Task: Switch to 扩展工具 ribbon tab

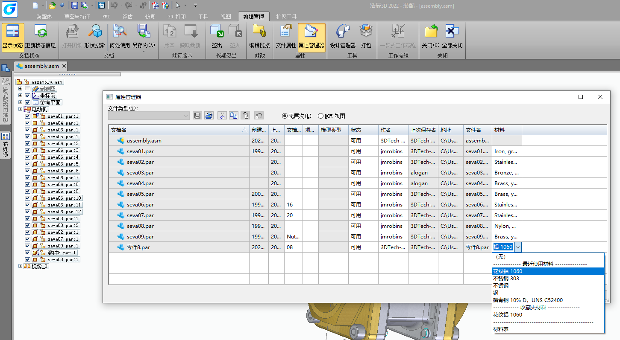Action: [286, 17]
